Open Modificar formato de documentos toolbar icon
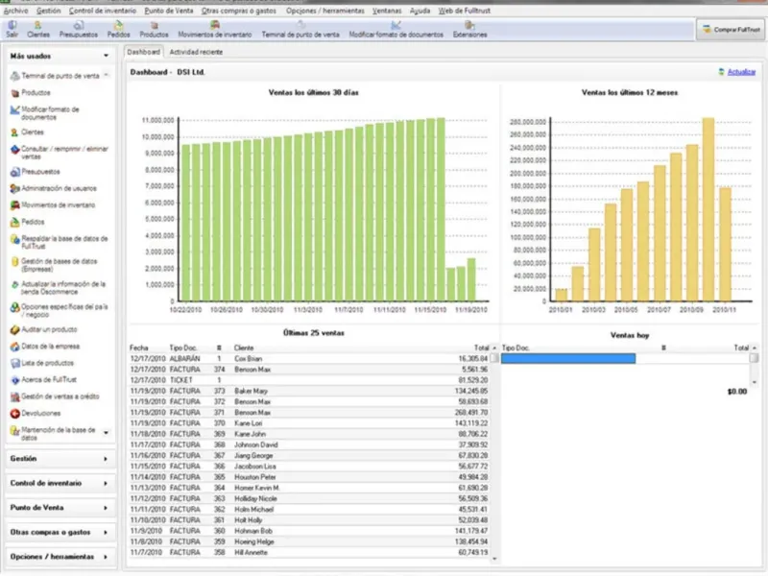Image resolution: width=768 pixels, height=576 pixels. (396, 30)
